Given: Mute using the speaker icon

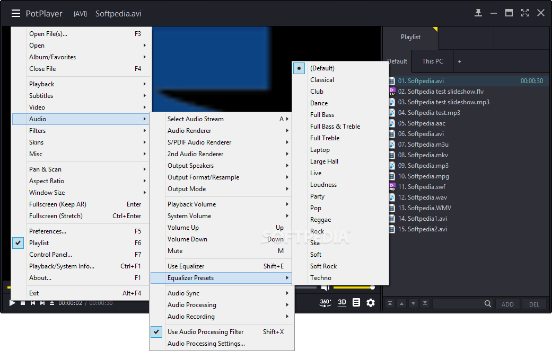Looking at the screenshot, I should (325, 288).
